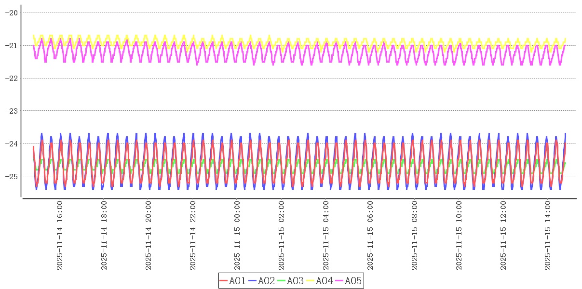This screenshot has height=289, width=582.
Task: Click the yellow A04 legend line swatch
Action: click(311, 281)
